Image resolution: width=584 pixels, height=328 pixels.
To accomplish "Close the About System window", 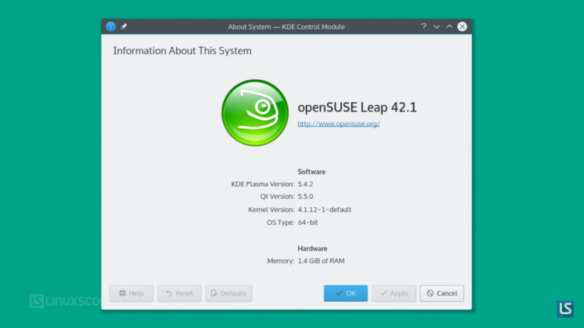I will point(462,26).
